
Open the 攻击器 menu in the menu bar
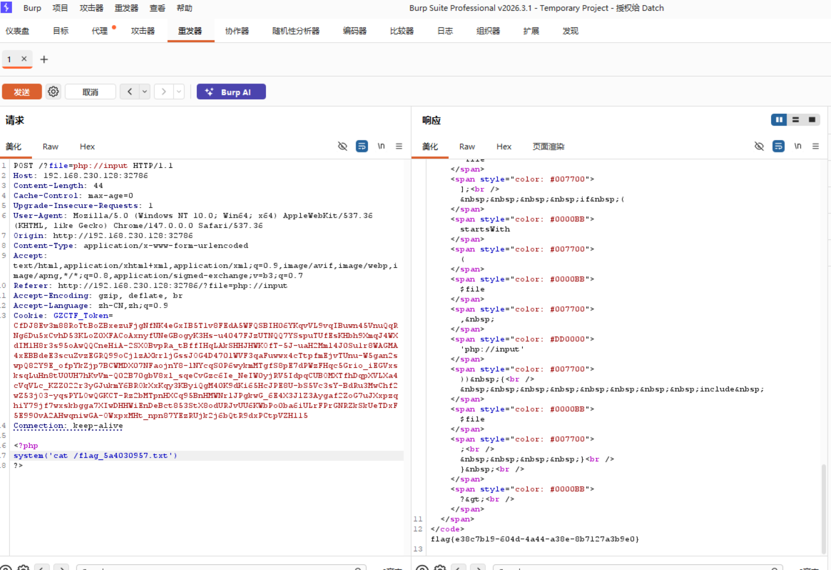click(x=91, y=8)
